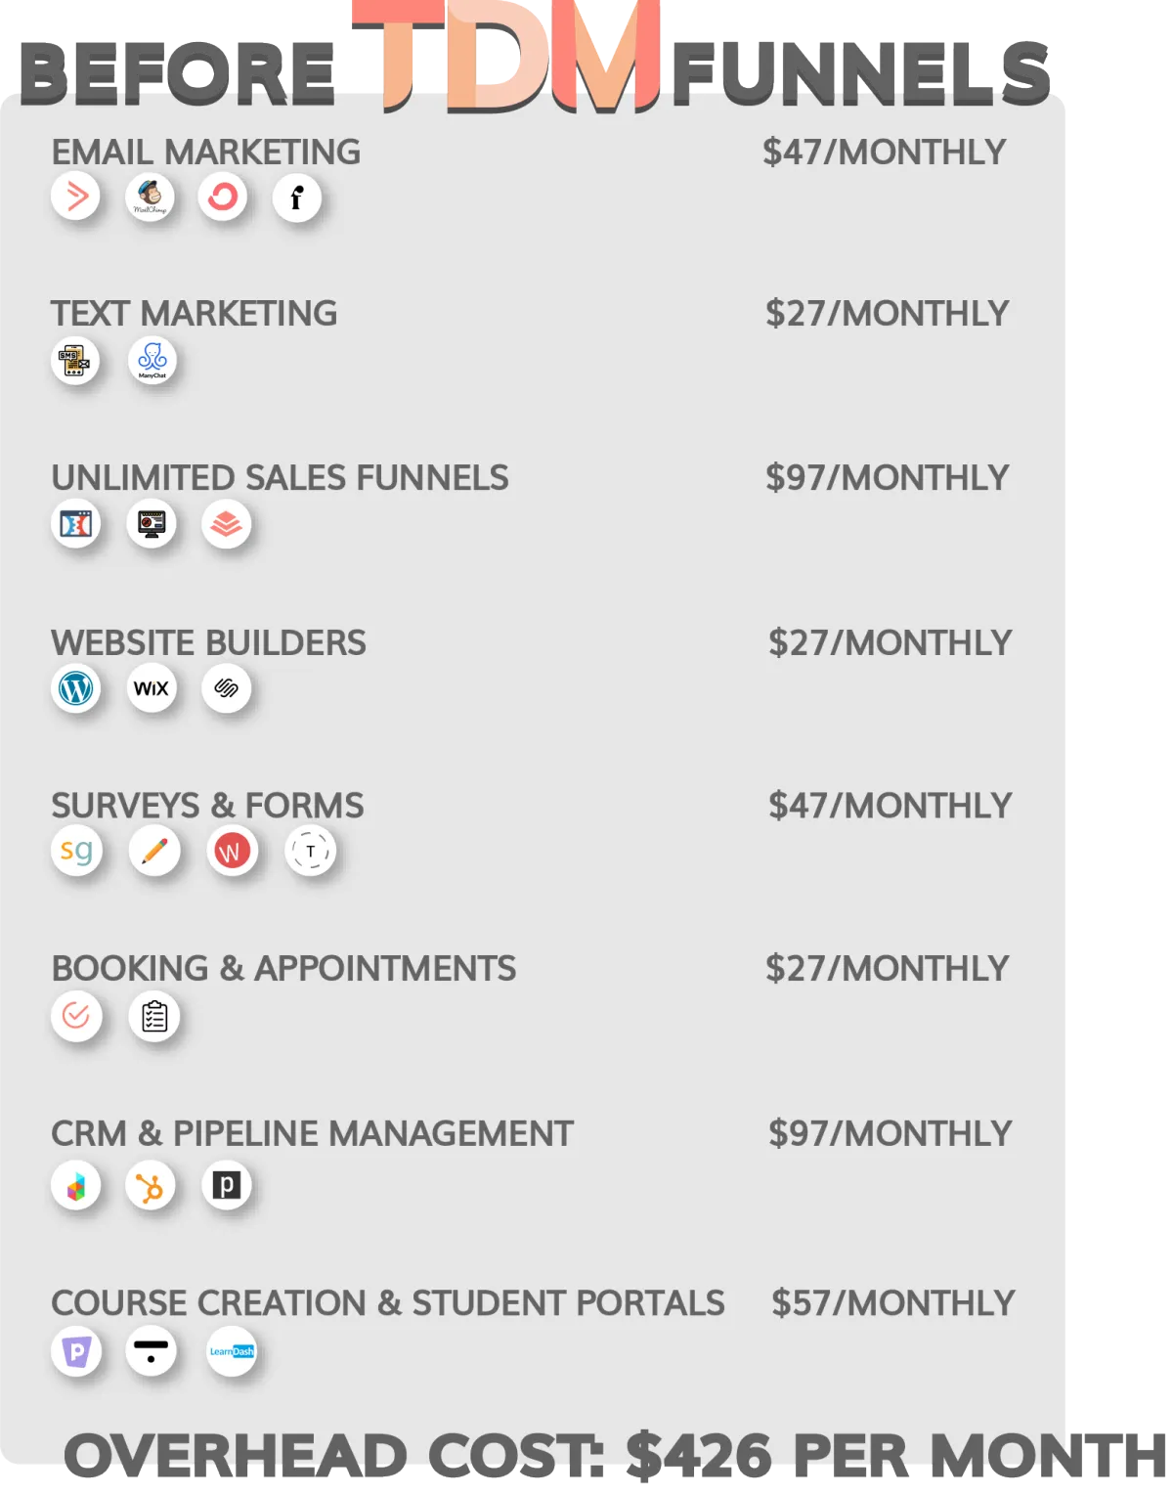Select the booking clipboard checklist icon
This screenshot has height=1494, width=1173.
click(154, 1017)
